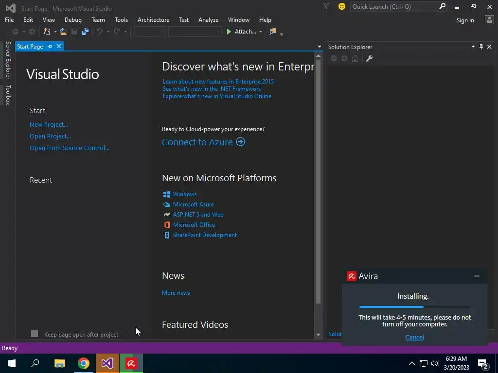Open File Explorer from the taskbar
498x373 pixels.
point(60,363)
